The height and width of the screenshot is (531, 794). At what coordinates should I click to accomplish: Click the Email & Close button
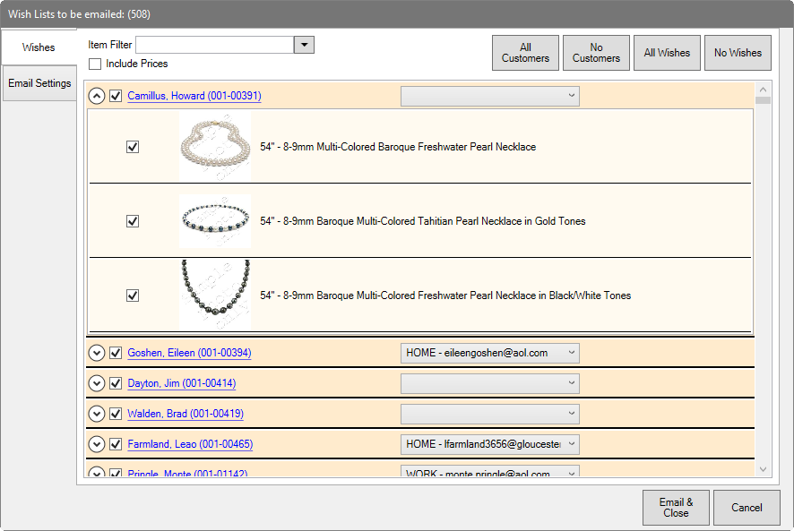[676, 508]
